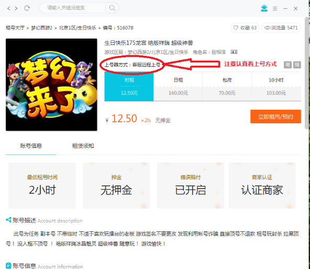Click the gray 商 merchant badge
Viewport: 310px width, 269px height.
coord(287,65)
